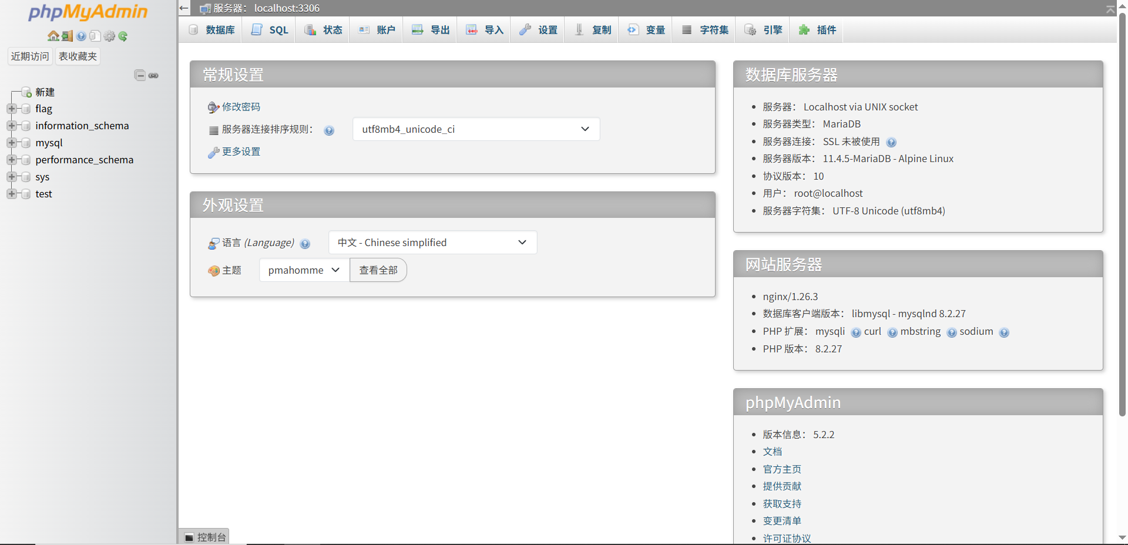This screenshot has height=545, width=1128.
Task: Click the log out door icon
Action: pyautogui.click(x=68, y=36)
